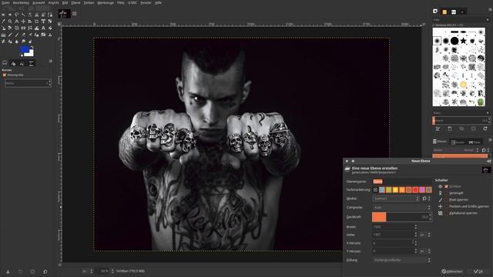Image resolution: width=493 pixels, height=277 pixels.
Task: Enable the Pixel sperren checkbox
Action: [x=447, y=200]
